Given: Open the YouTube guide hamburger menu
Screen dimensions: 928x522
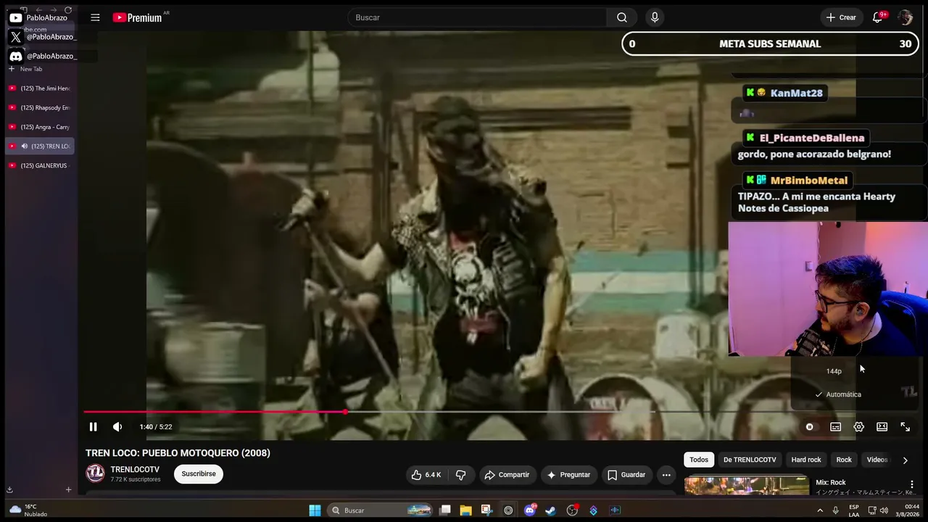Looking at the screenshot, I should [95, 17].
